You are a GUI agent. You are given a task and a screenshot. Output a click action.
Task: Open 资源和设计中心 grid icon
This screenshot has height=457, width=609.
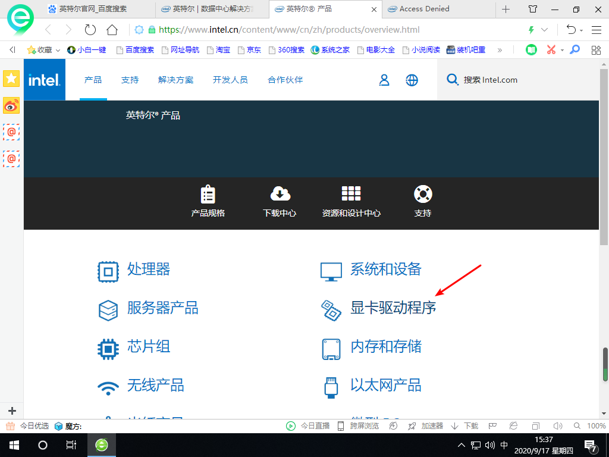351,193
